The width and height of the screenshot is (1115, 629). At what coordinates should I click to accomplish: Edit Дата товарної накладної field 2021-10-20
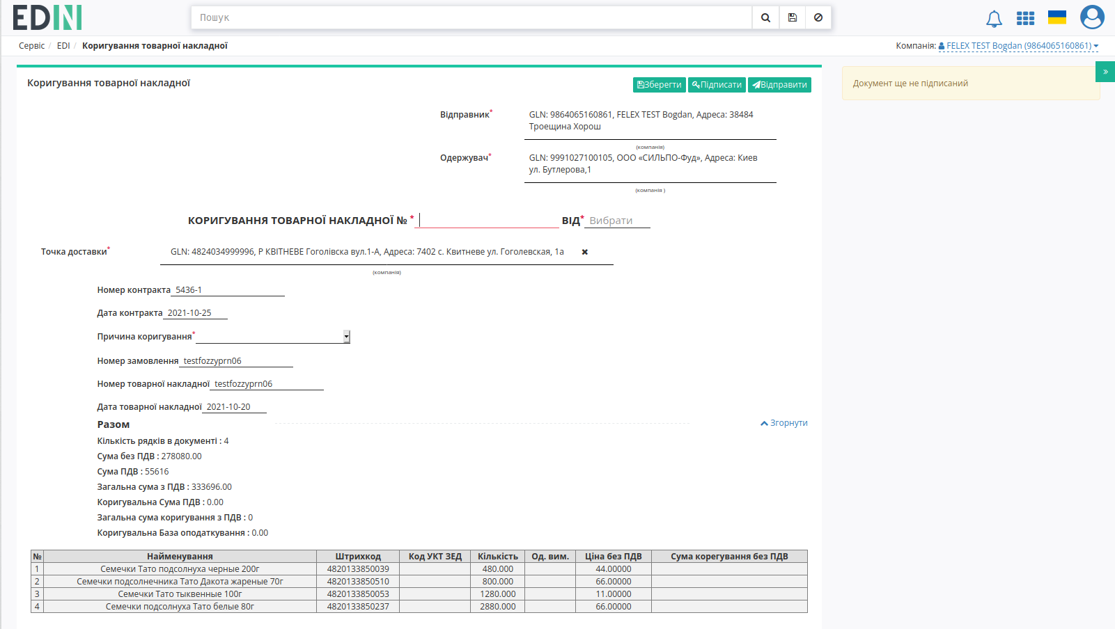coord(235,407)
